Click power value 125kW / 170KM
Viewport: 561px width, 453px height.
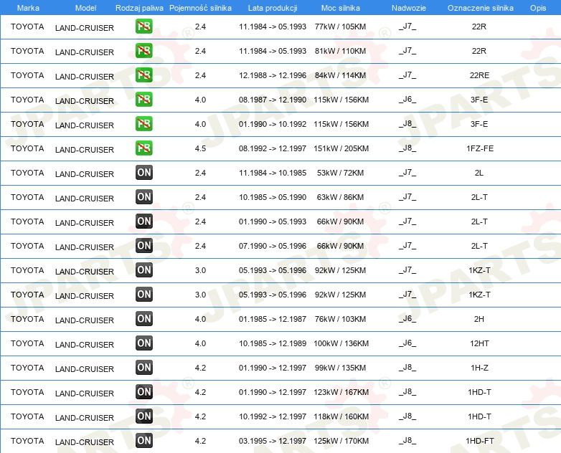[x=341, y=441]
